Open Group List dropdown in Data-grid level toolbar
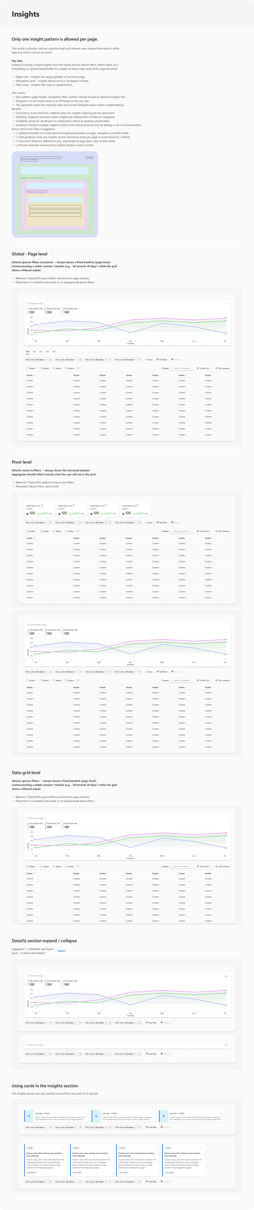Viewport: 254px width, 1210px height. click(204, 867)
